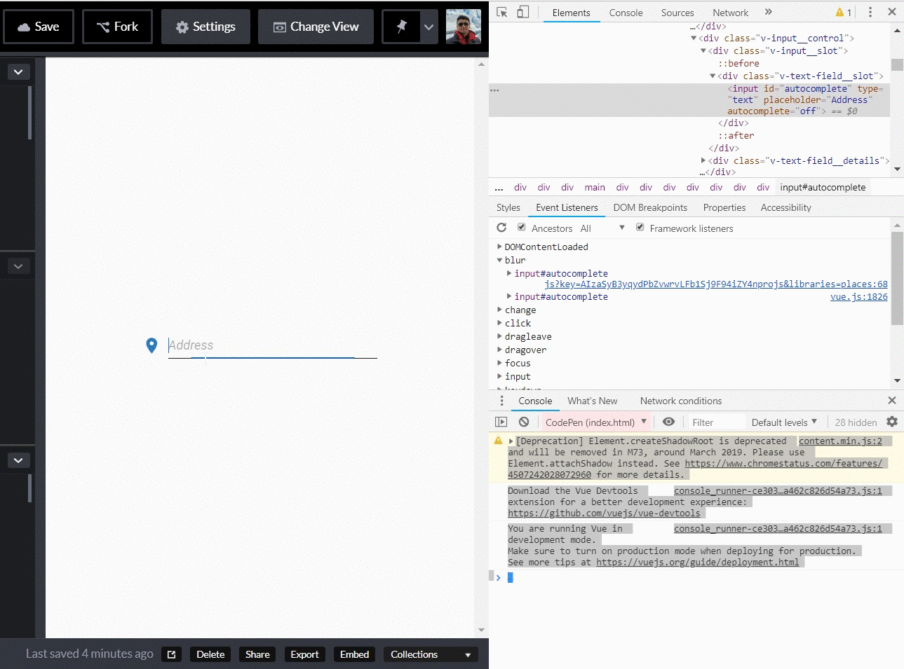Screen dimensions: 904x669
Task: Expand the change event listener
Action: (499, 310)
